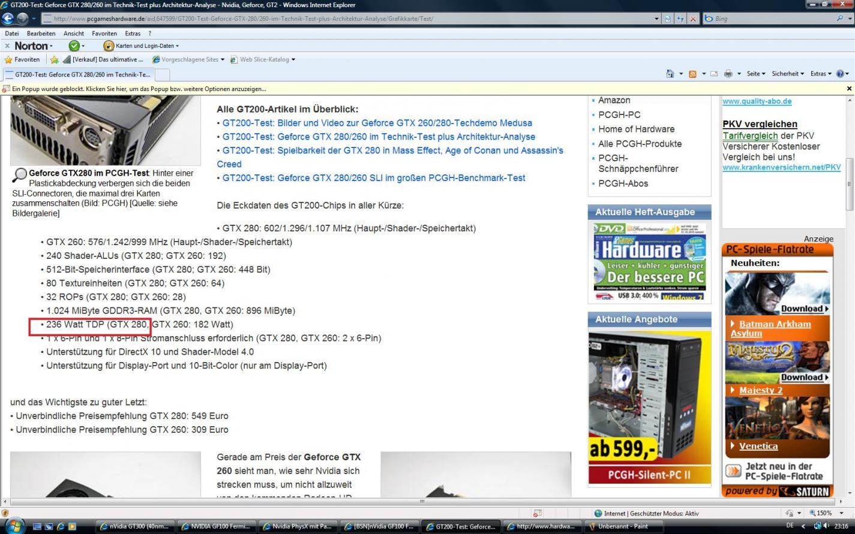The width and height of the screenshot is (855, 534).
Task: Open the Ansicht menu
Action: point(74,34)
